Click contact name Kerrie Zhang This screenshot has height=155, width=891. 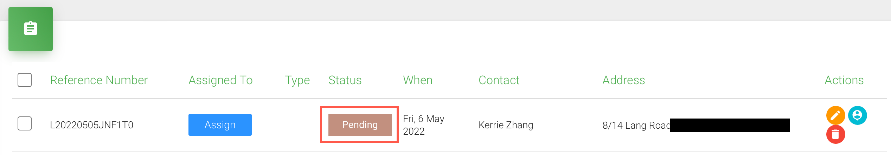506,125
